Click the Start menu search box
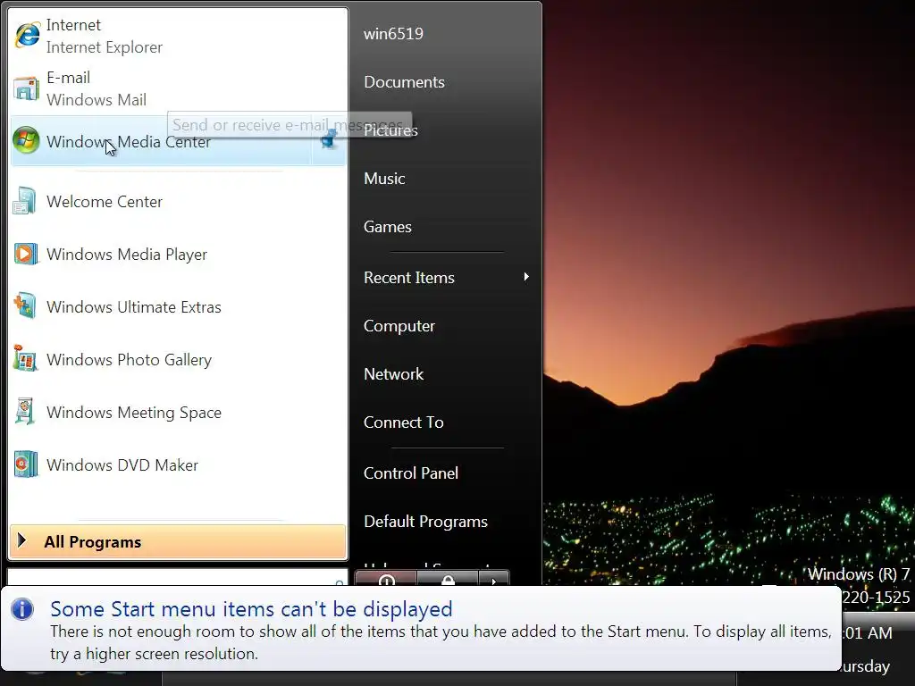 (177, 578)
